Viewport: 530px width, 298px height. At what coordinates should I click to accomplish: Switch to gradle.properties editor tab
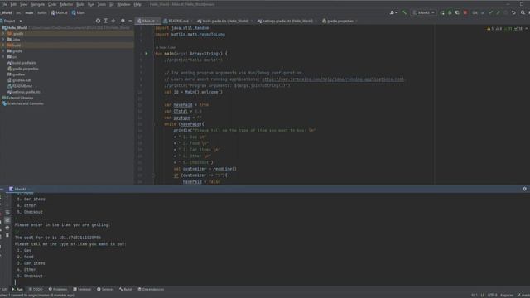coord(340,21)
